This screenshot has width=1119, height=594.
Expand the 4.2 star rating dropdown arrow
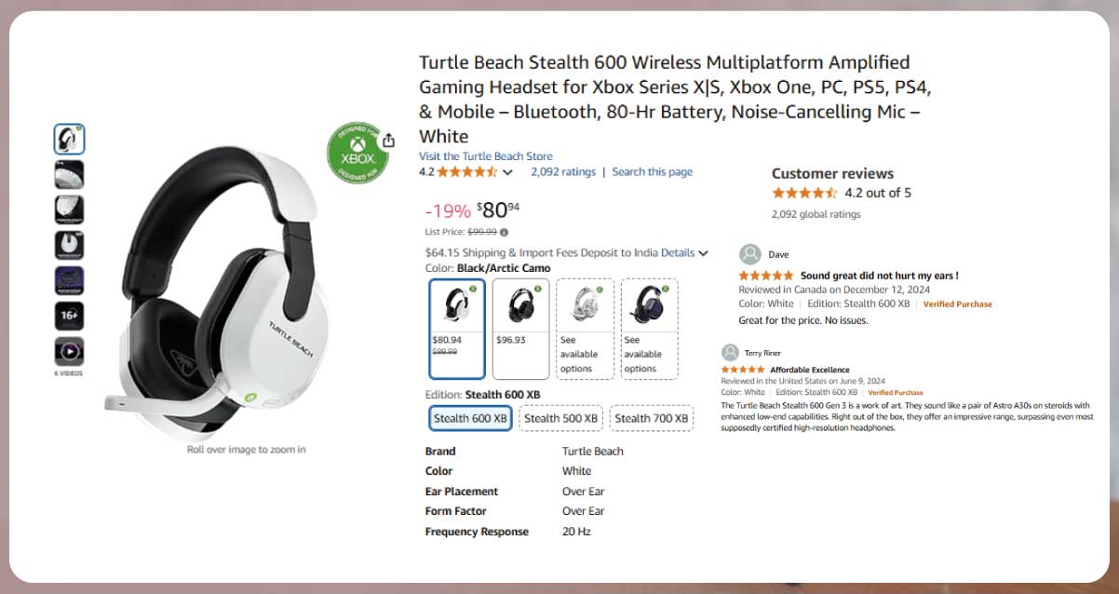pyautogui.click(x=507, y=172)
